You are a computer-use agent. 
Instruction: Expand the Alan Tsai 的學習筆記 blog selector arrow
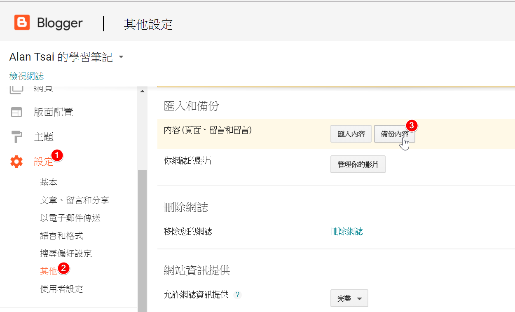coord(121,57)
